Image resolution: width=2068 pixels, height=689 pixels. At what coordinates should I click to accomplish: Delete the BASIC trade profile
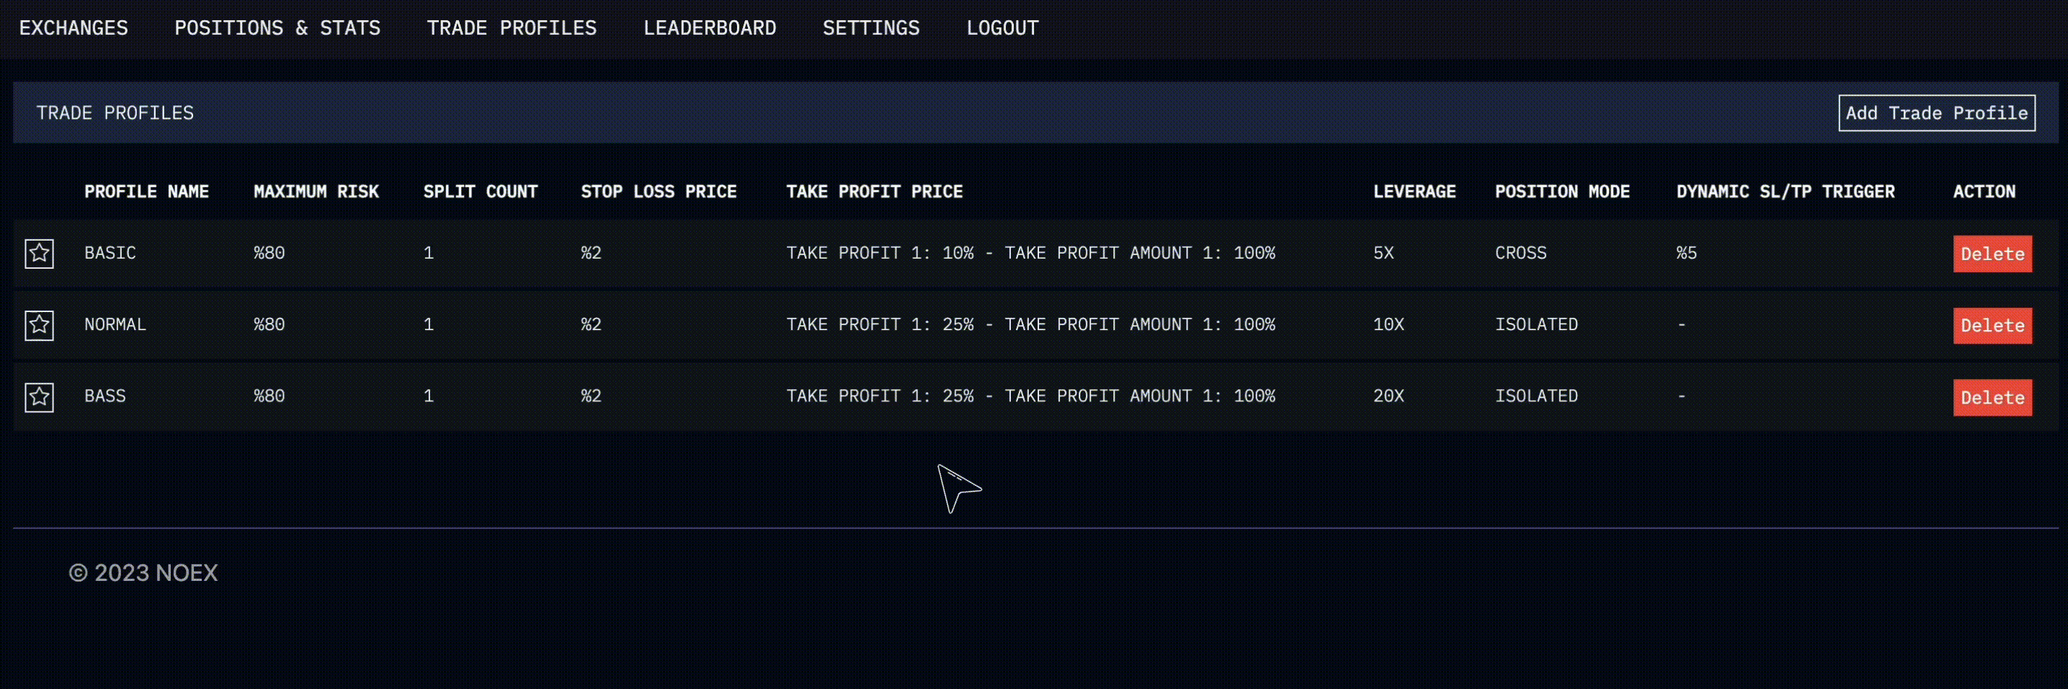(x=1992, y=254)
